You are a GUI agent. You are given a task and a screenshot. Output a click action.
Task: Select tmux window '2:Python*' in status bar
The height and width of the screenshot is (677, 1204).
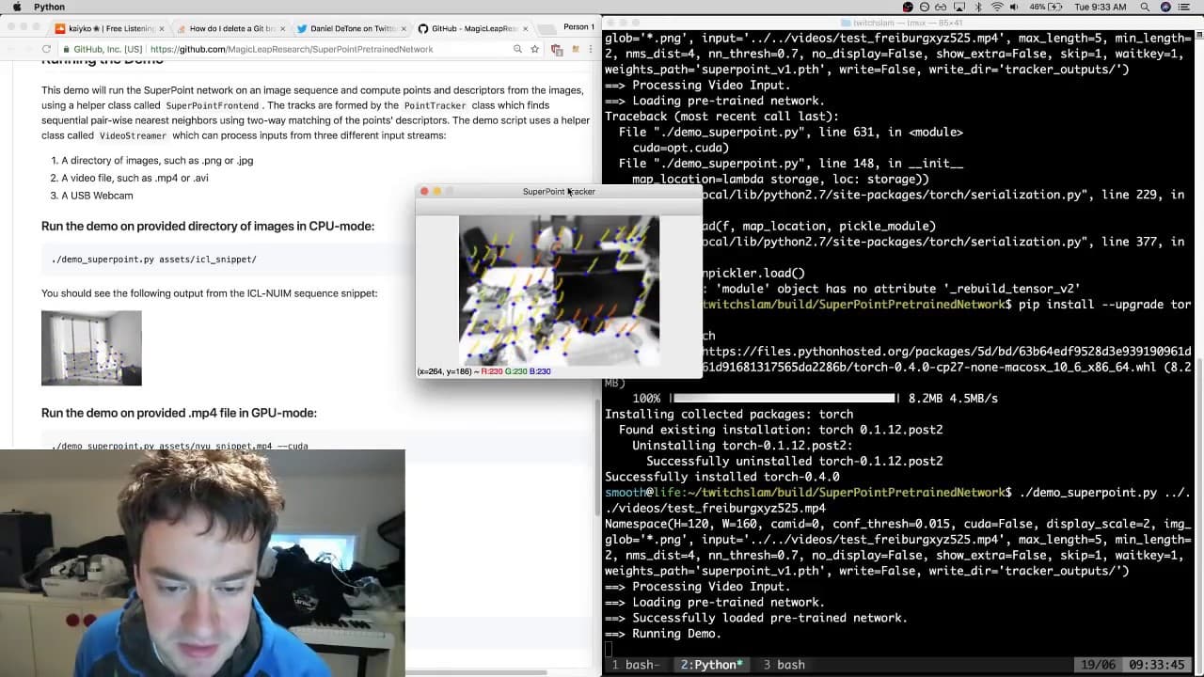(x=711, y=665)
